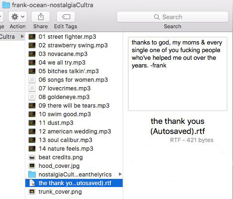
Task: Select file name 14 nature feels.mp3
Action: coord(66,149)
